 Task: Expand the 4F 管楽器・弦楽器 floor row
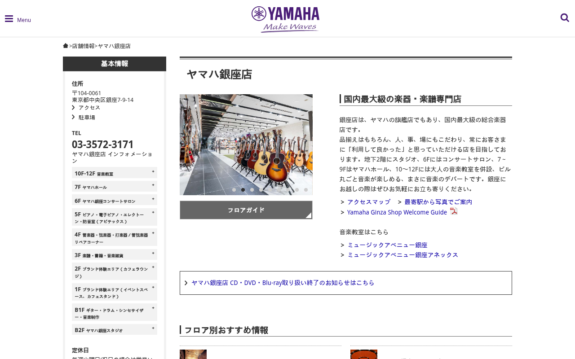tap(115, 237)
